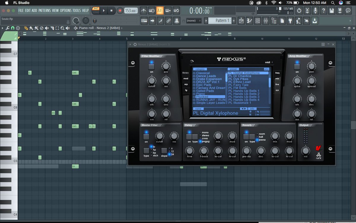Toggle Amp Modifier on button
This screenshot has width=356, height=223.
click(297, 67)
